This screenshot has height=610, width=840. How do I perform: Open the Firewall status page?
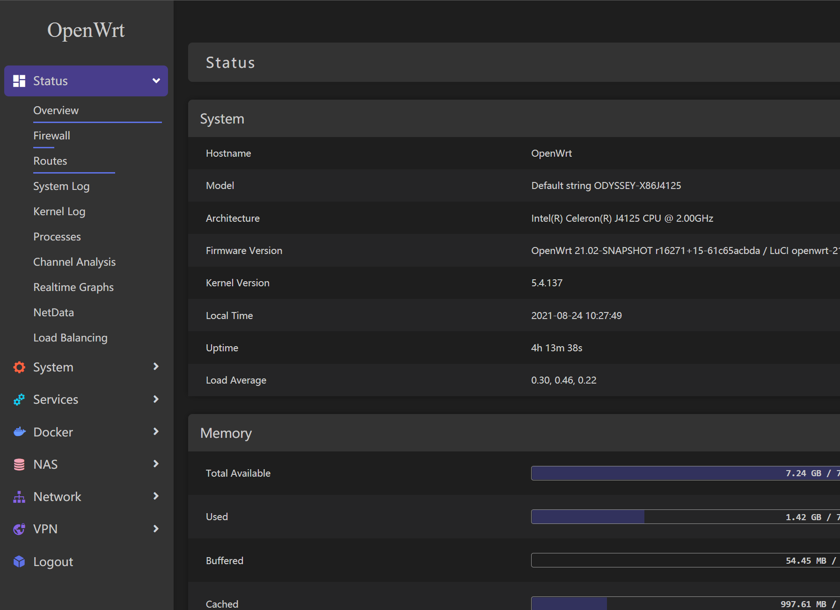click(51, 136)
